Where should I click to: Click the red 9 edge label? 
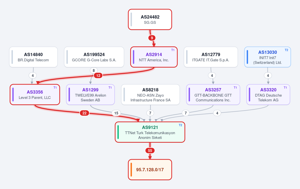point(152,38)
